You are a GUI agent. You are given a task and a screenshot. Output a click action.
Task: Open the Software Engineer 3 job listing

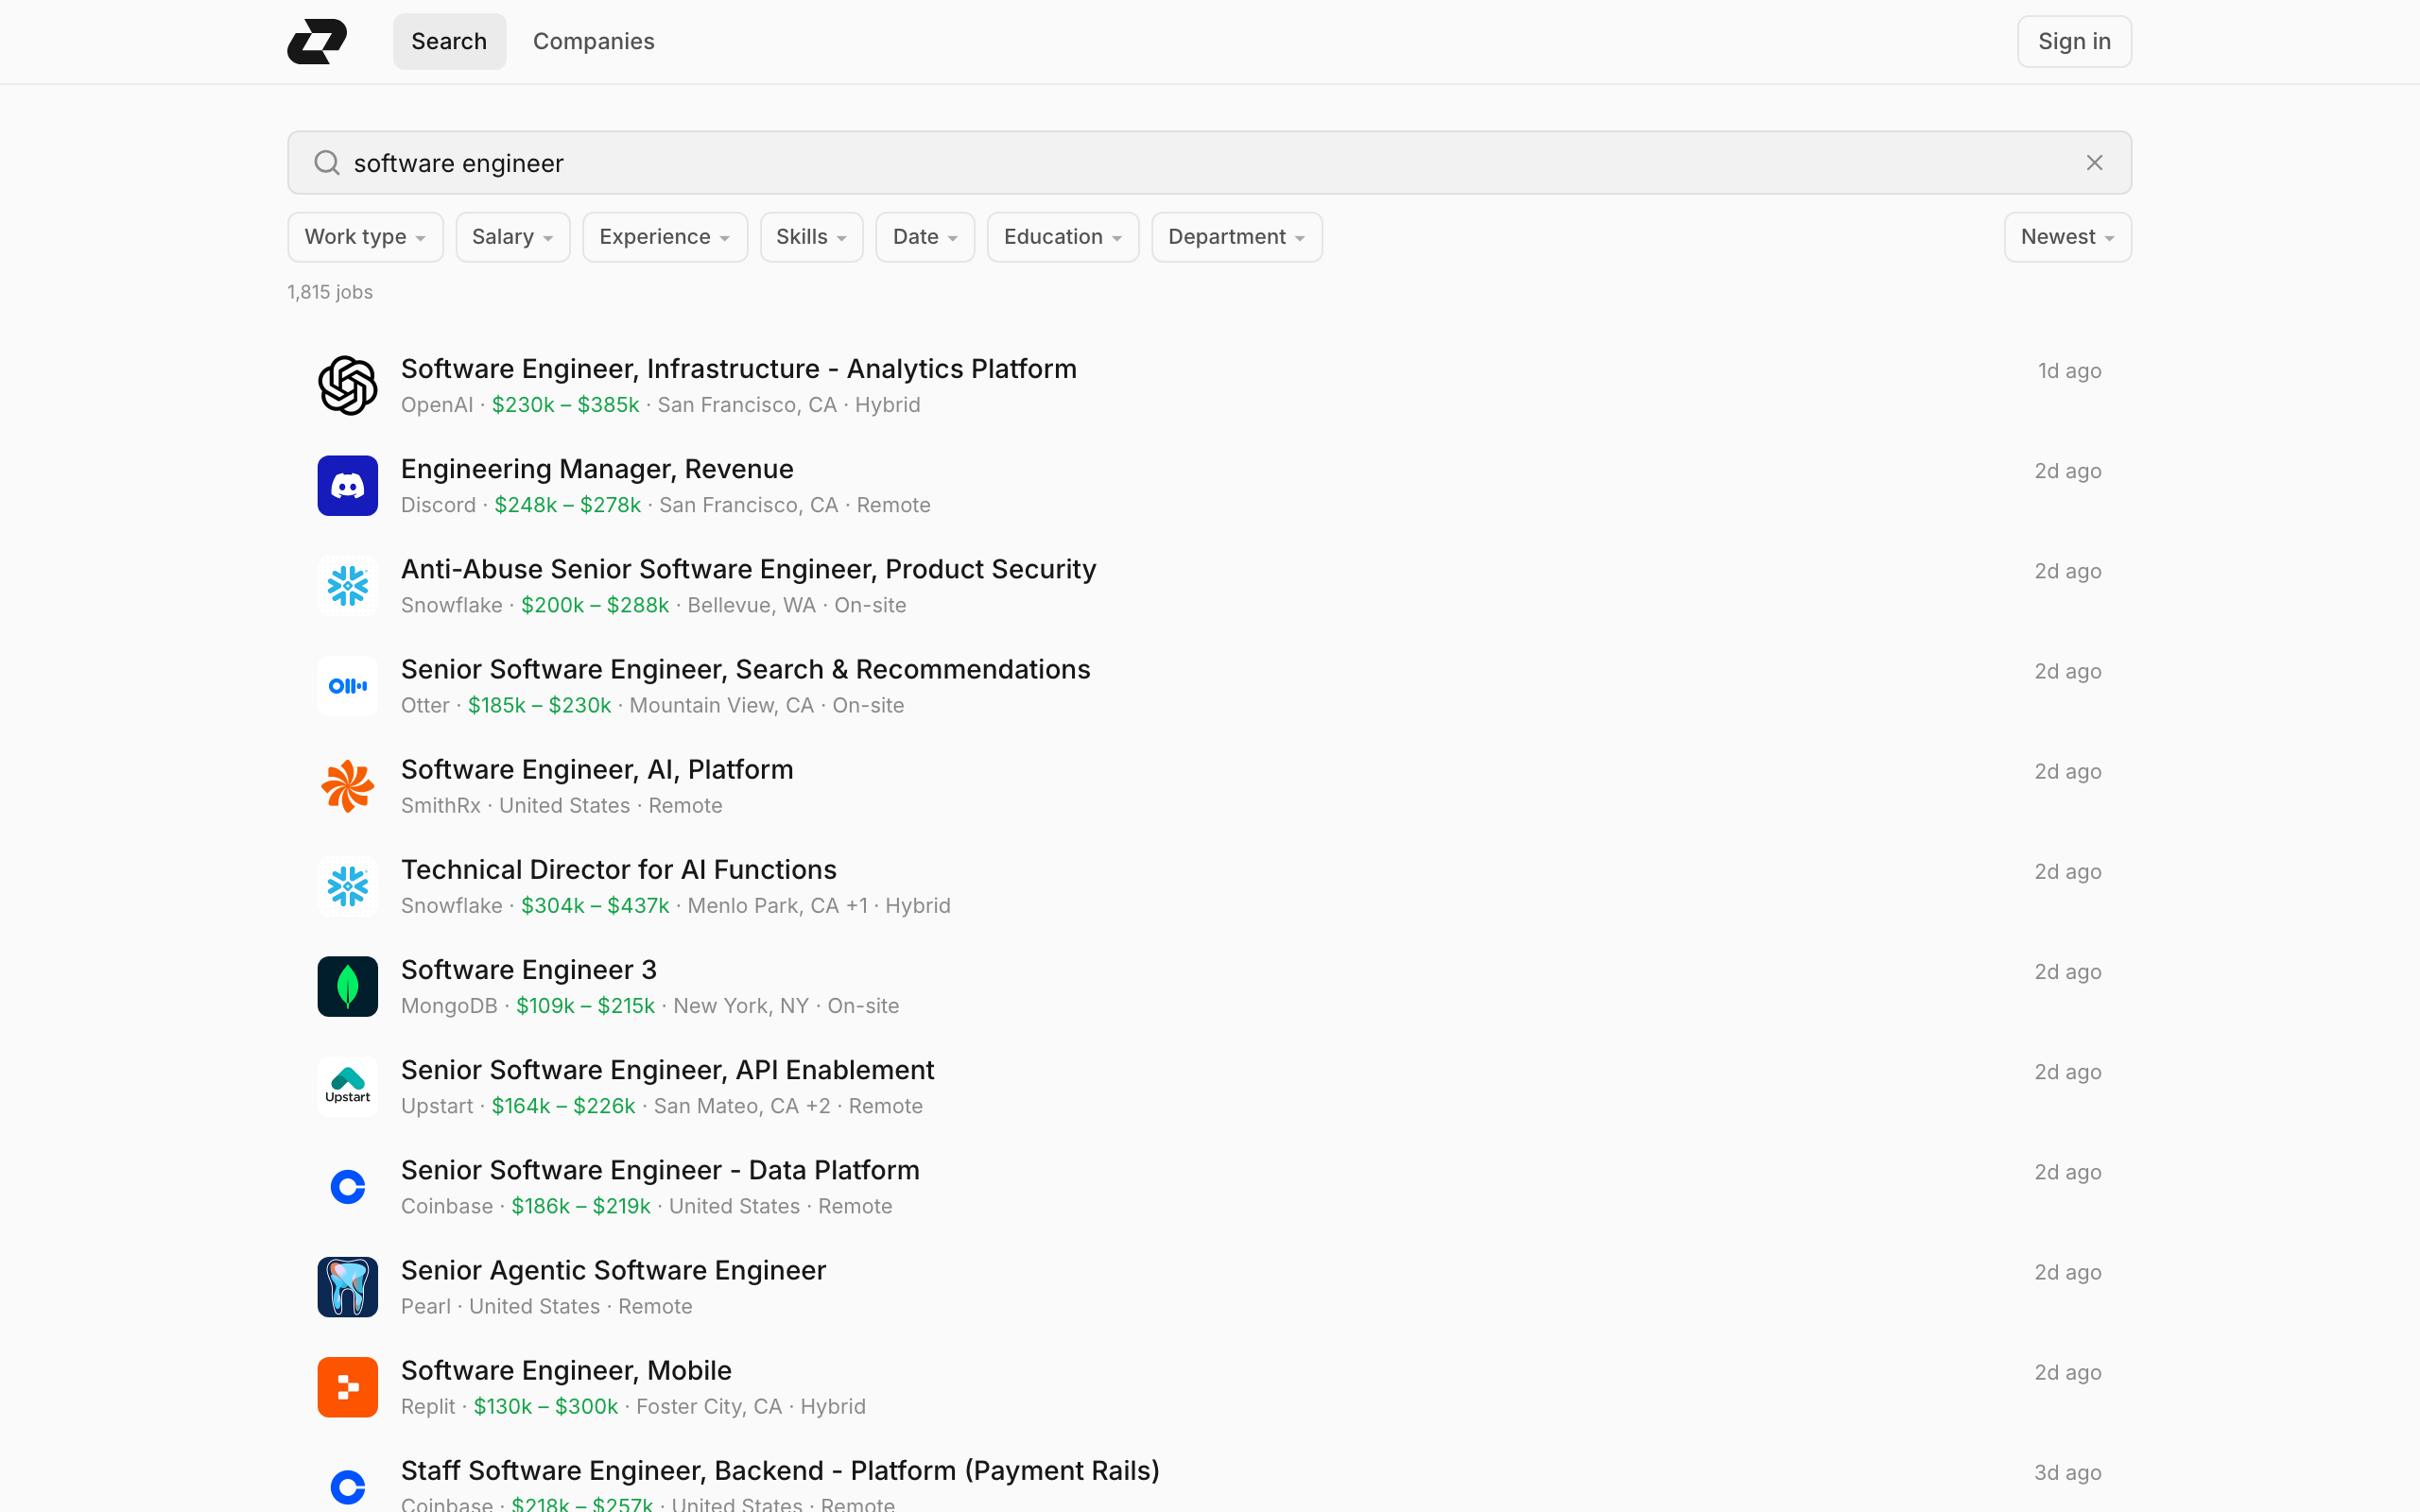tap(528, 970)
